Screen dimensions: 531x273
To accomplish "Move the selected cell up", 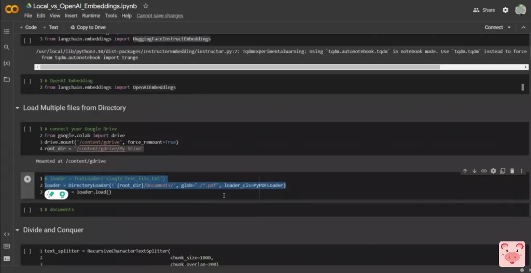I will tap(465, 171).
